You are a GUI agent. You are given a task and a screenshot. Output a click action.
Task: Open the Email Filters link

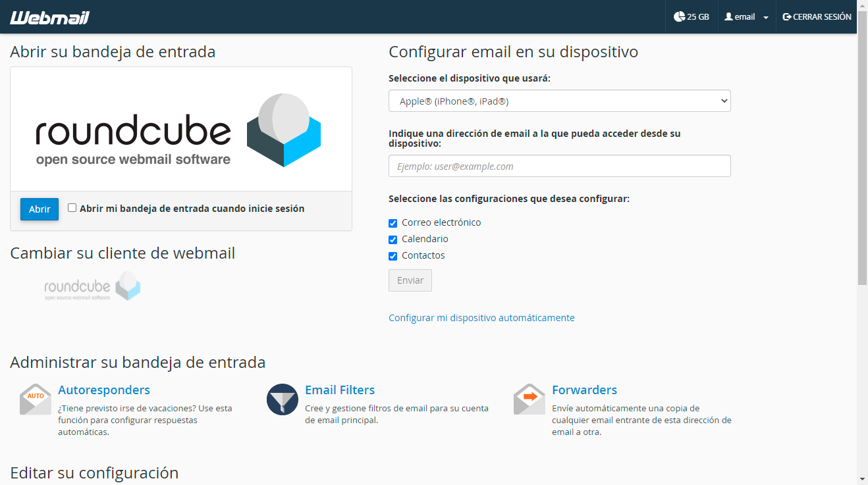pyautogui.click(x=340, y=390)
